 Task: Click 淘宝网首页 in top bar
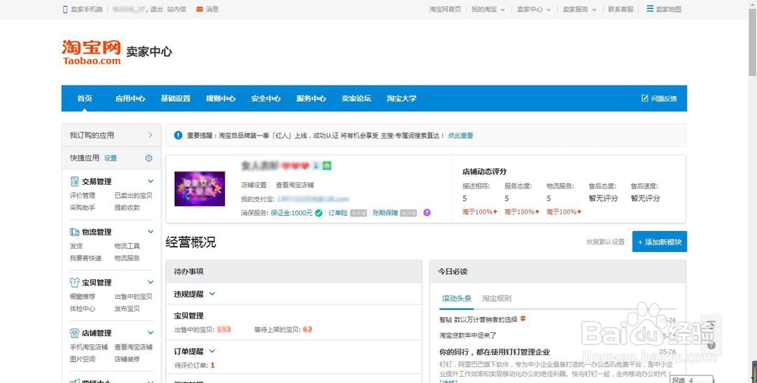pyautogui.click(x=445, y=9)
